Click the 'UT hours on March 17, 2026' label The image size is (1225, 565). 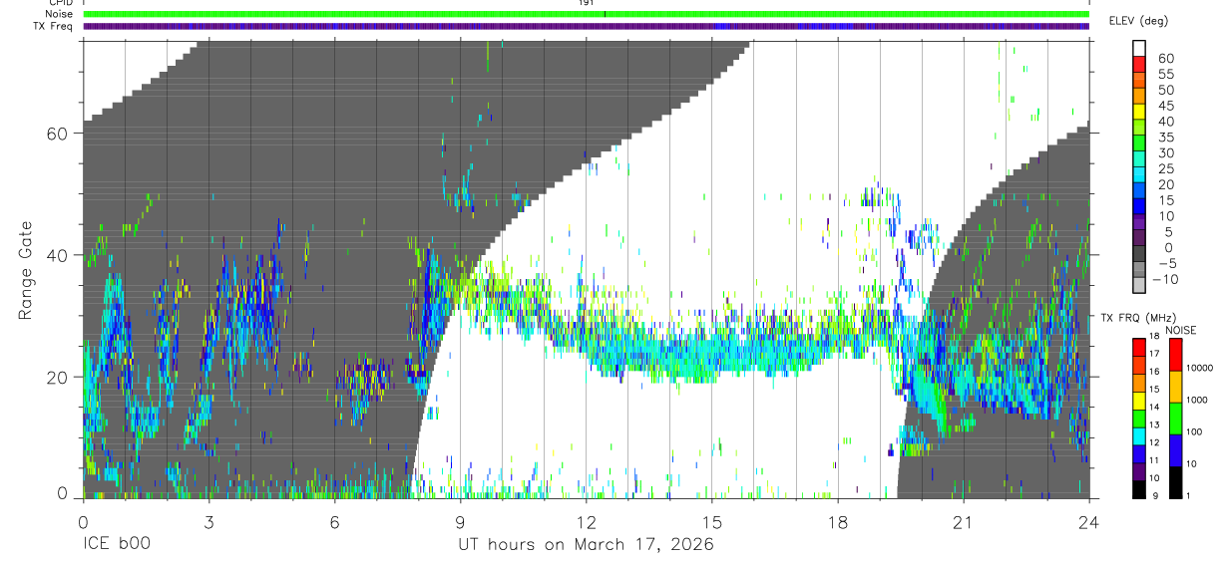586,545
